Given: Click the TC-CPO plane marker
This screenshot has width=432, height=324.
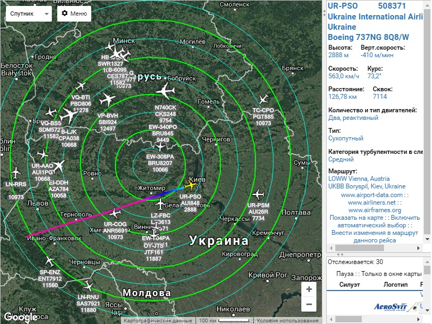Looking at the screenshot, I should pos(263,99).
